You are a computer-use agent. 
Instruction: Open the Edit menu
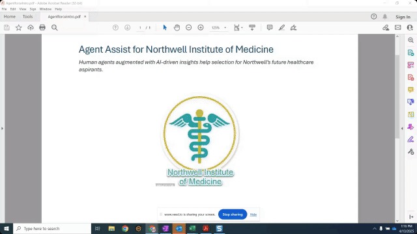[13, 9]
